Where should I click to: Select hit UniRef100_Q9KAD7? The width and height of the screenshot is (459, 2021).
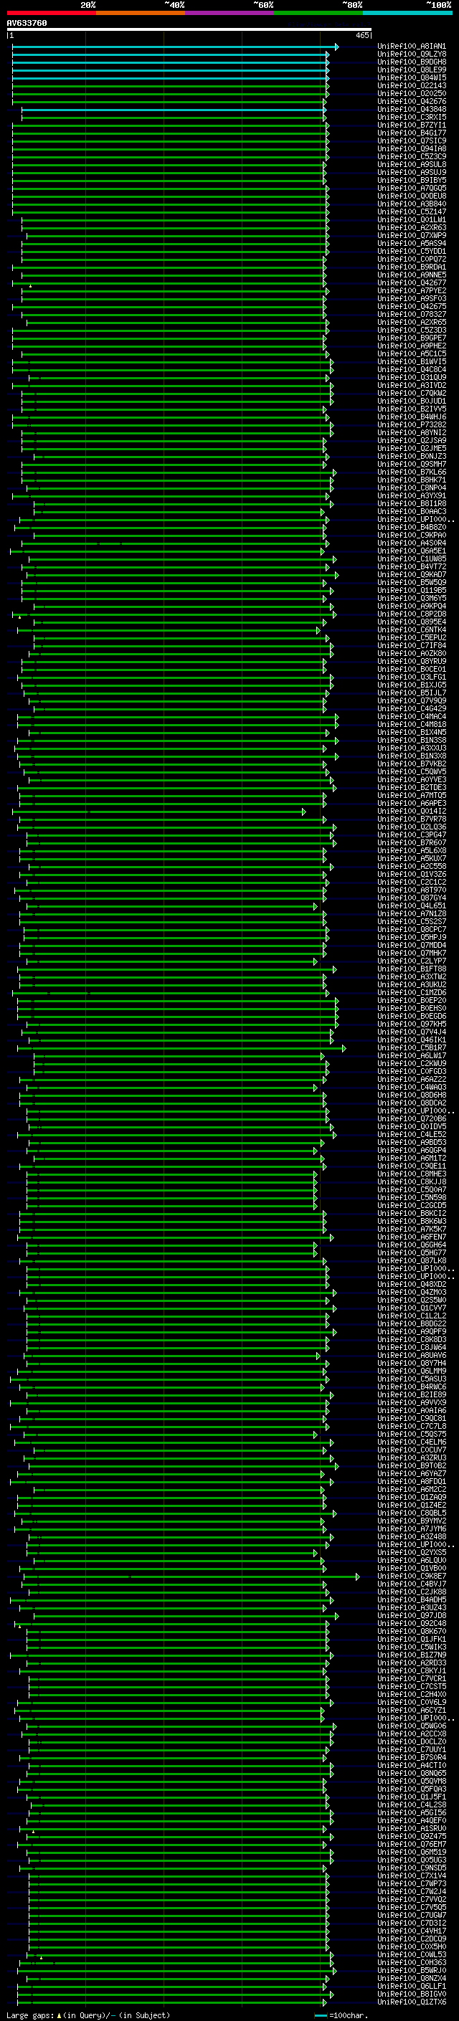(x=412, y=574)
